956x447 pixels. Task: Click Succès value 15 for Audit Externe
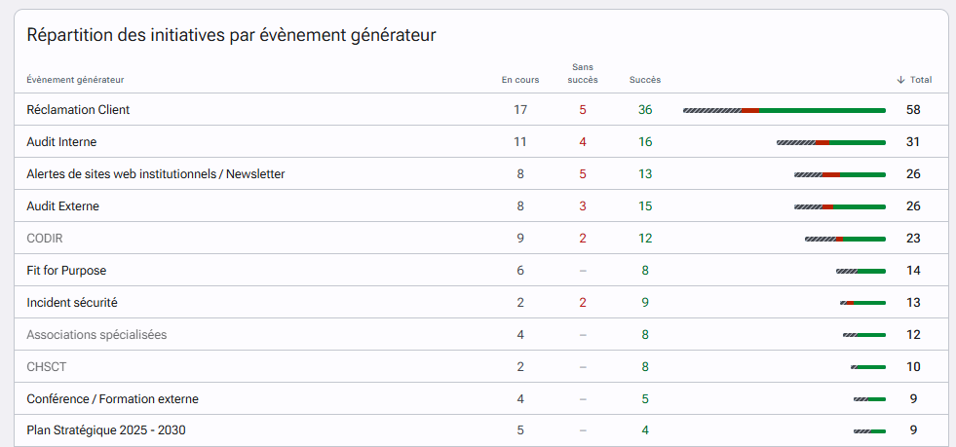pyautogui.click(x=645, y=206)
